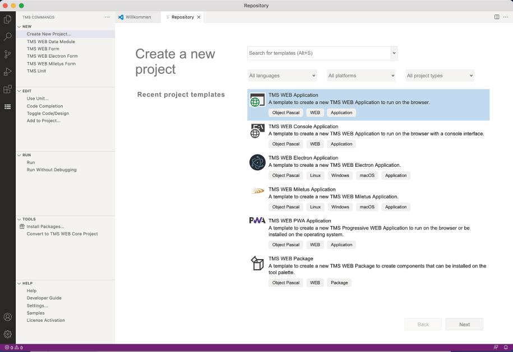
Task: Open the Accounts menu icon
Action: pos(7,317)
